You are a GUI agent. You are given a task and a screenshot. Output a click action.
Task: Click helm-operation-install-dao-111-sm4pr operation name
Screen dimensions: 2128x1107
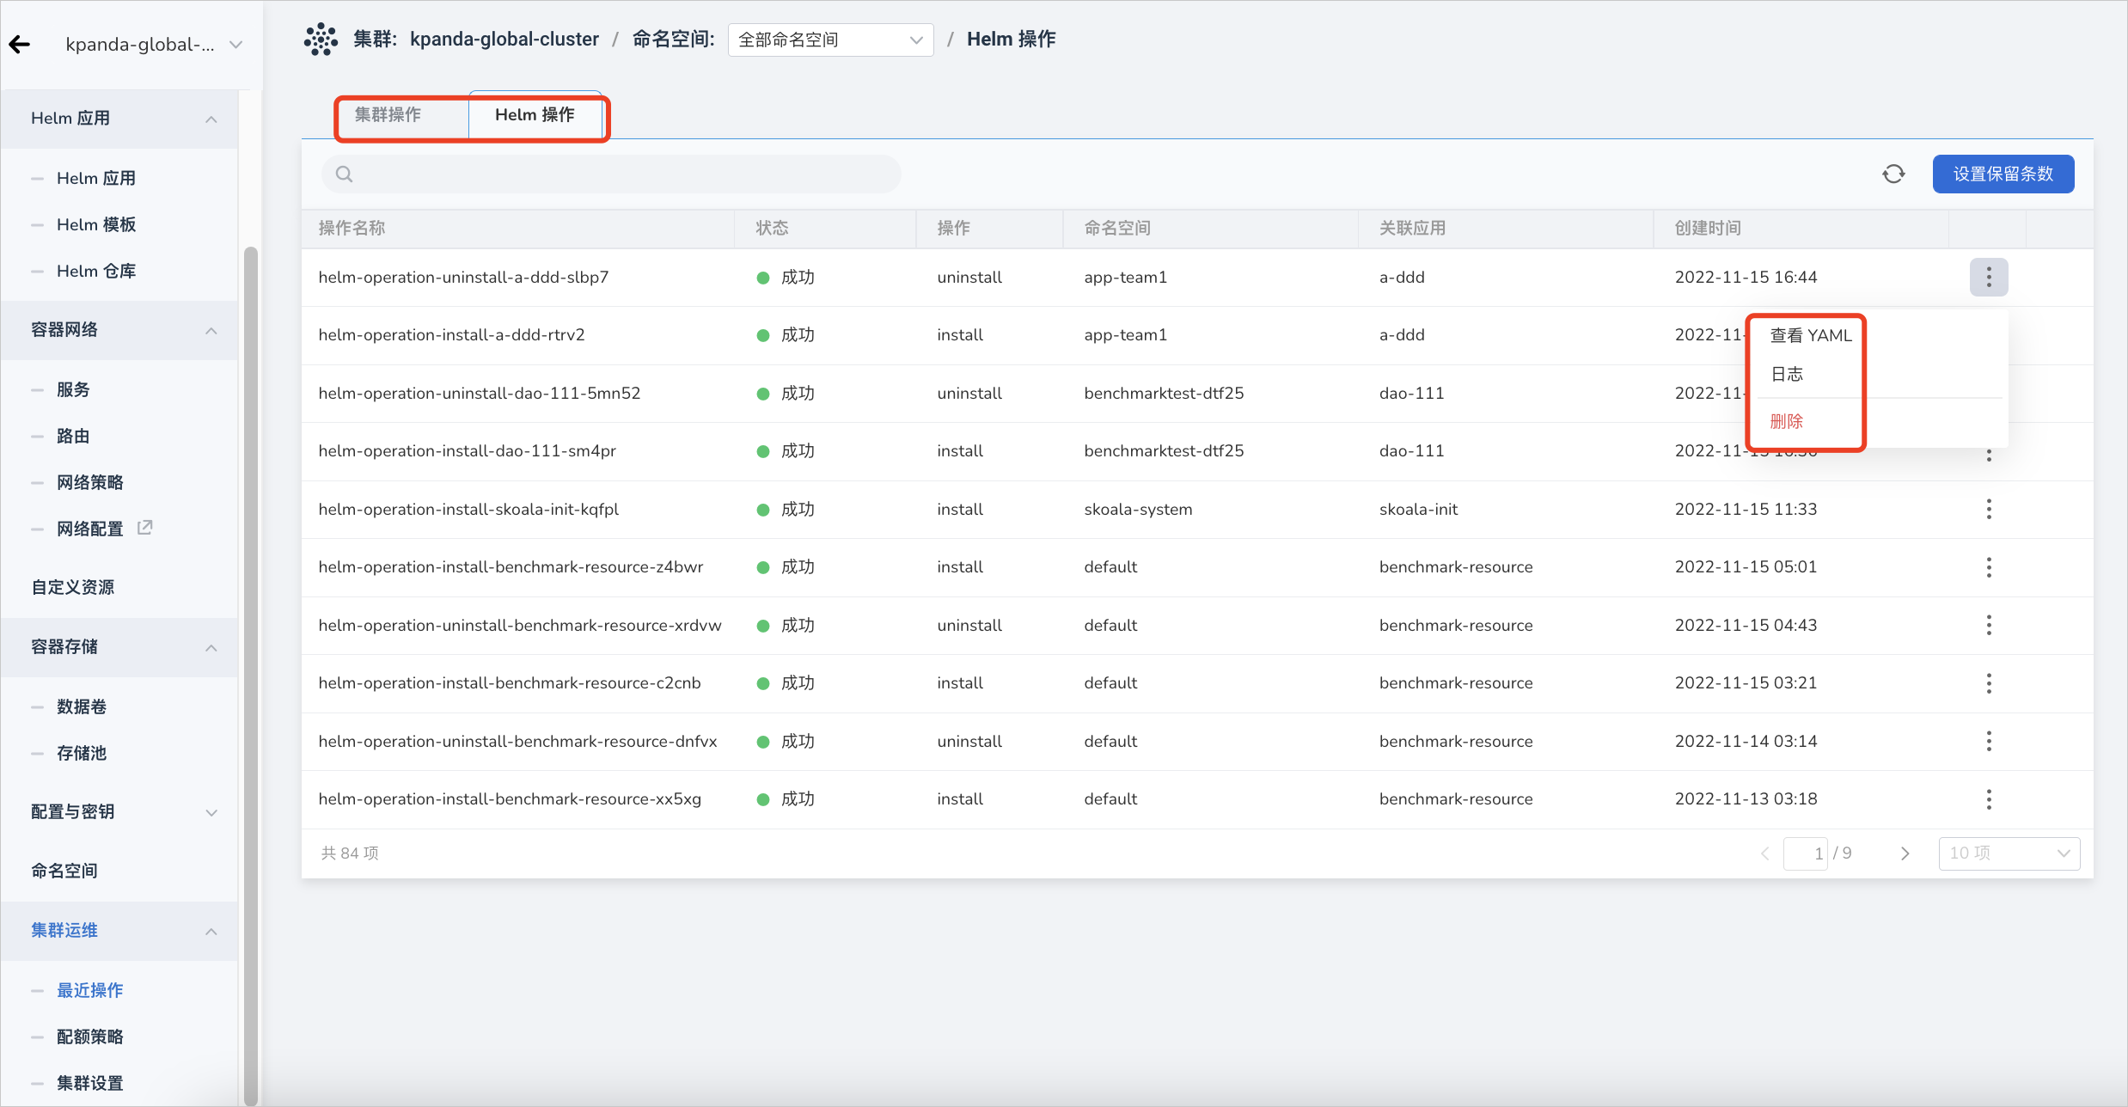coord(467,451)
